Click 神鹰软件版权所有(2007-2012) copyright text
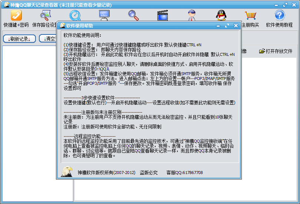 [x=106, y=173]
